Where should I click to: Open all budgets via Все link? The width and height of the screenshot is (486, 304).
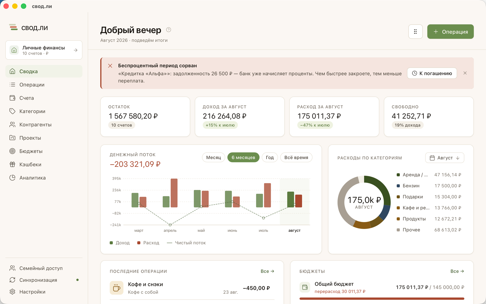pos(457,271)
